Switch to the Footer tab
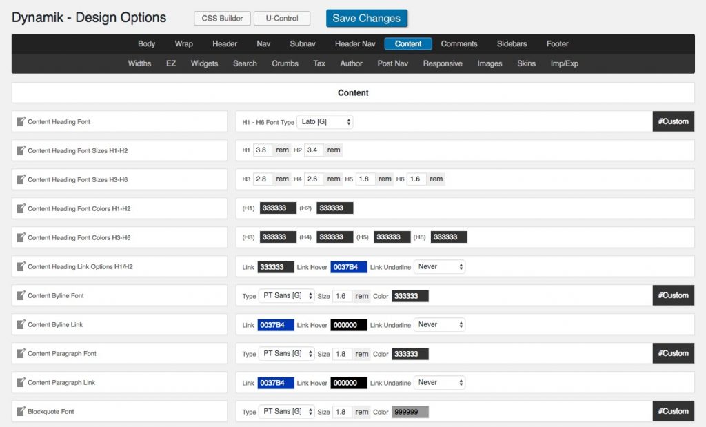Image resolution: width=706 pixels, height=427 pixels. coord(557,43)
